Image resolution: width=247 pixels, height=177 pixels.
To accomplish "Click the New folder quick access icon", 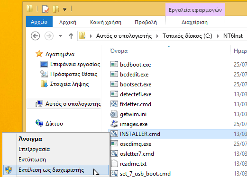I will (x=55, y=9).
